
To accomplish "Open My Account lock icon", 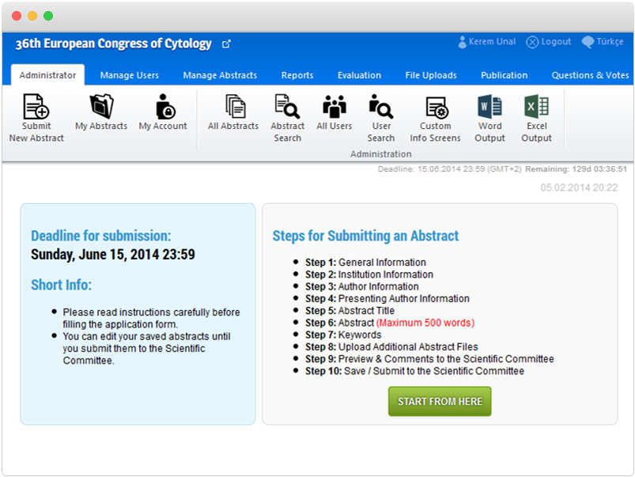I will click(x=164, y=106).
